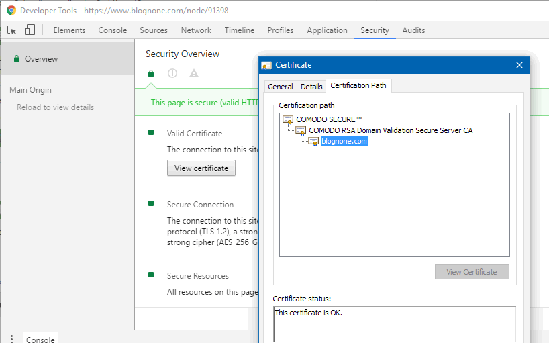Switch to the General tab in Certificate dialog
549x343 pixels.
pos(280,87)
